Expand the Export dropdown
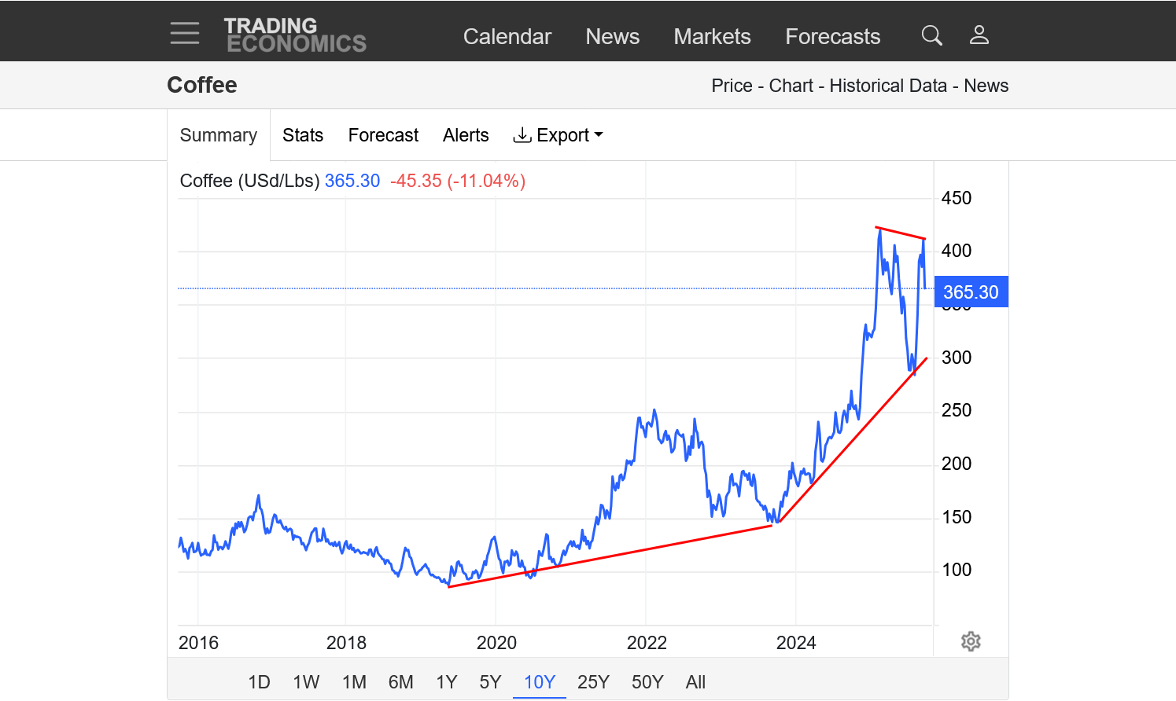The width and height of the screenshot is (1176, 701). (x=558, y=135)
